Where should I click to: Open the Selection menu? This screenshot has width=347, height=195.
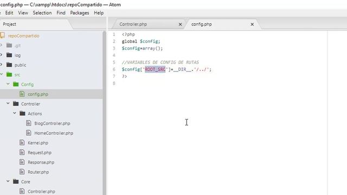42,13
